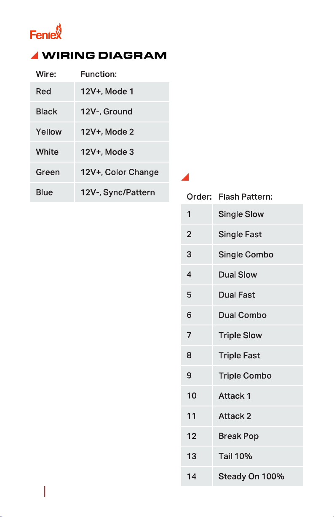
Task: Select the Dual Fast pattern entry
Action: pos(236,295)
